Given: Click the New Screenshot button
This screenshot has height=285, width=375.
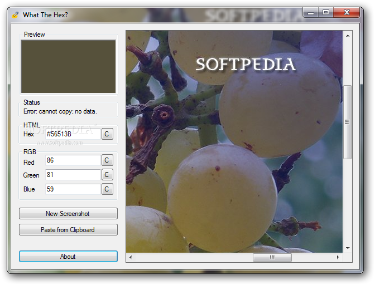Looking at the screenshot, I should point(68,213).
